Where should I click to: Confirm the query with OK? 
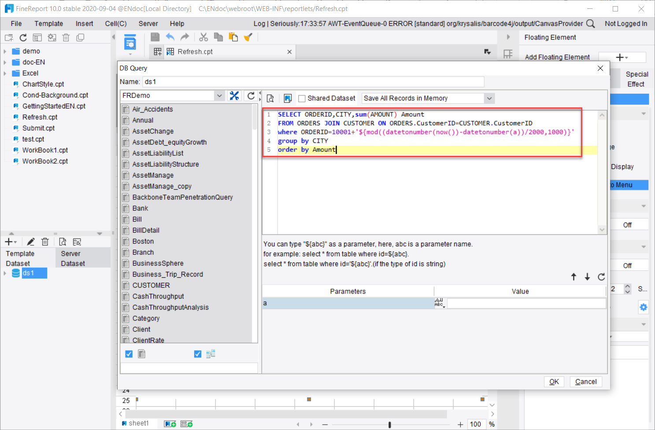click(554, 382)
